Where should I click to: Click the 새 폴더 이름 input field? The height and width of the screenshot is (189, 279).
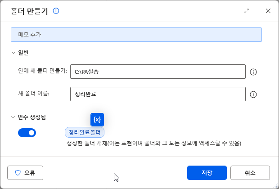(158, 94)
